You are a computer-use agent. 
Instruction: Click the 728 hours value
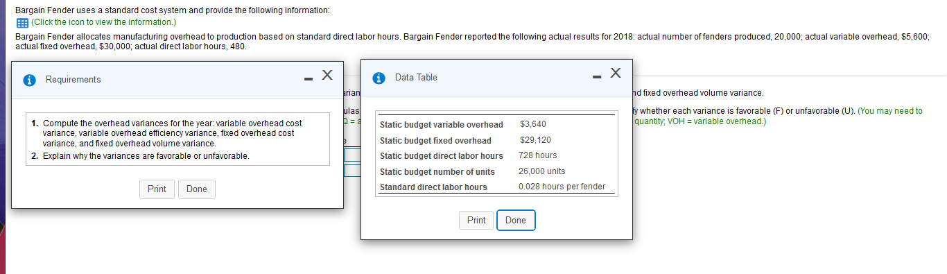[538, 155]
